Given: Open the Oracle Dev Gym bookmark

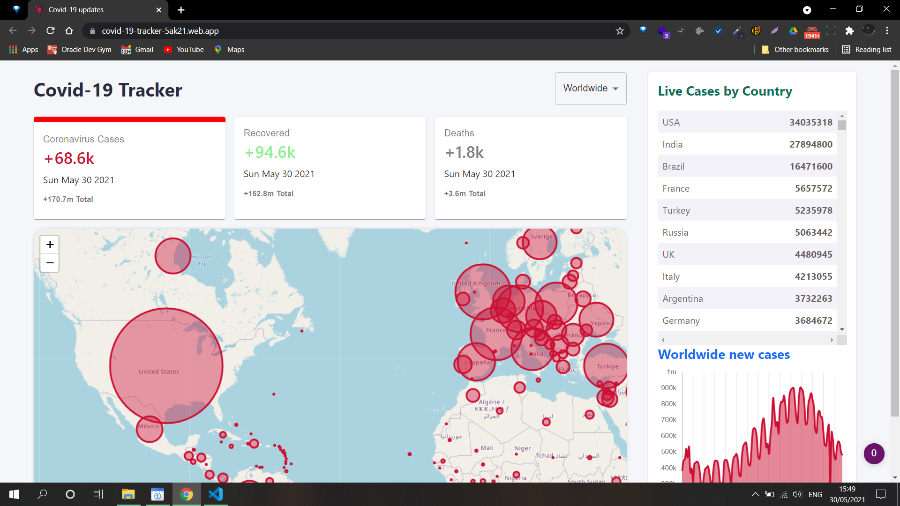Looking at the screenshot, I should pyautogui.click(x=80, y=50).
